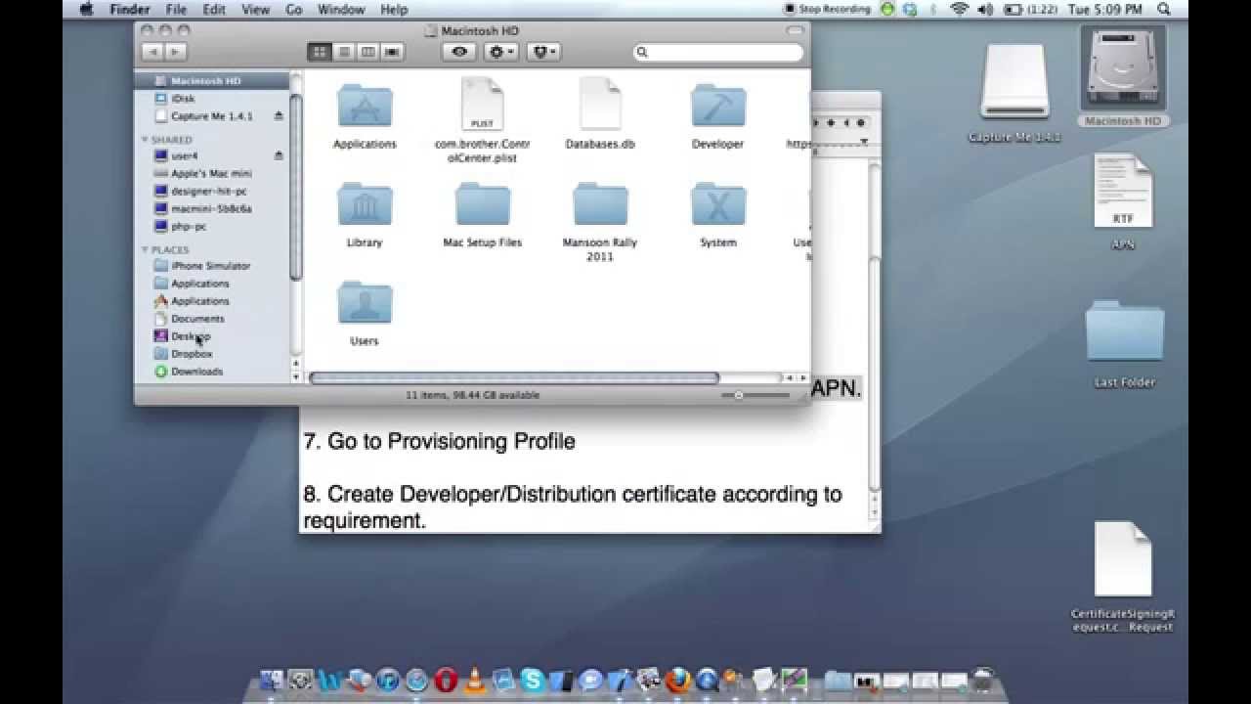The width and height of the screenshot is (1251, 704).
Task: Open the Finder menu
Action: tap(130, 9)
